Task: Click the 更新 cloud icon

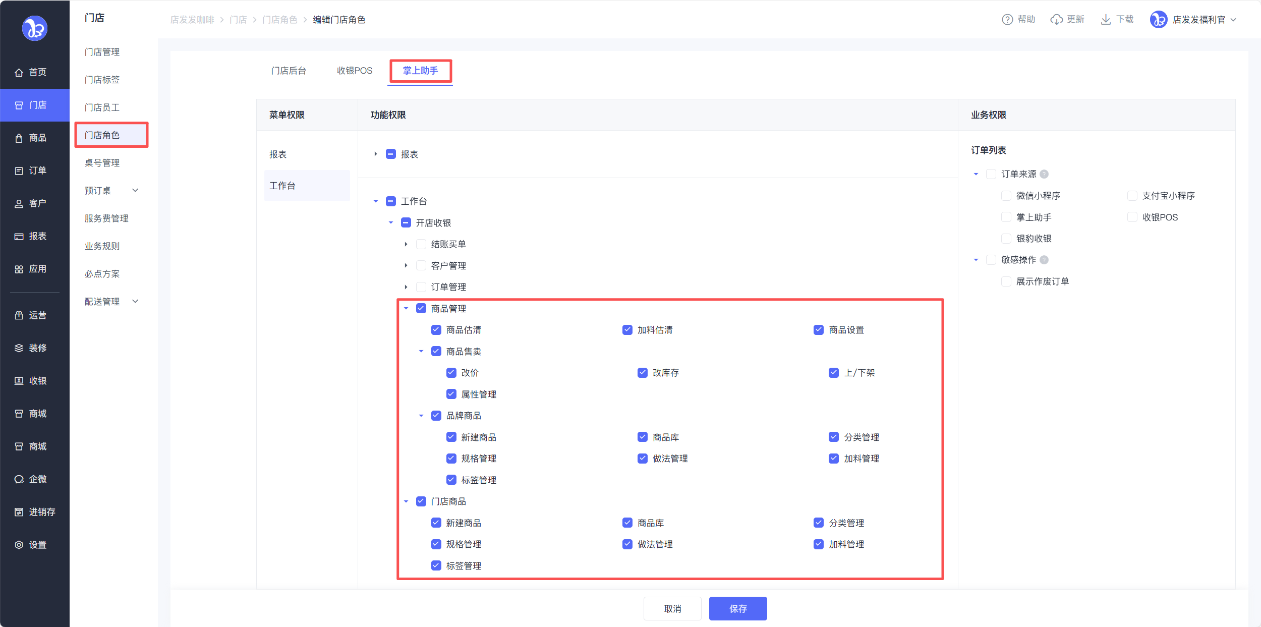Action: point(1056,20)
